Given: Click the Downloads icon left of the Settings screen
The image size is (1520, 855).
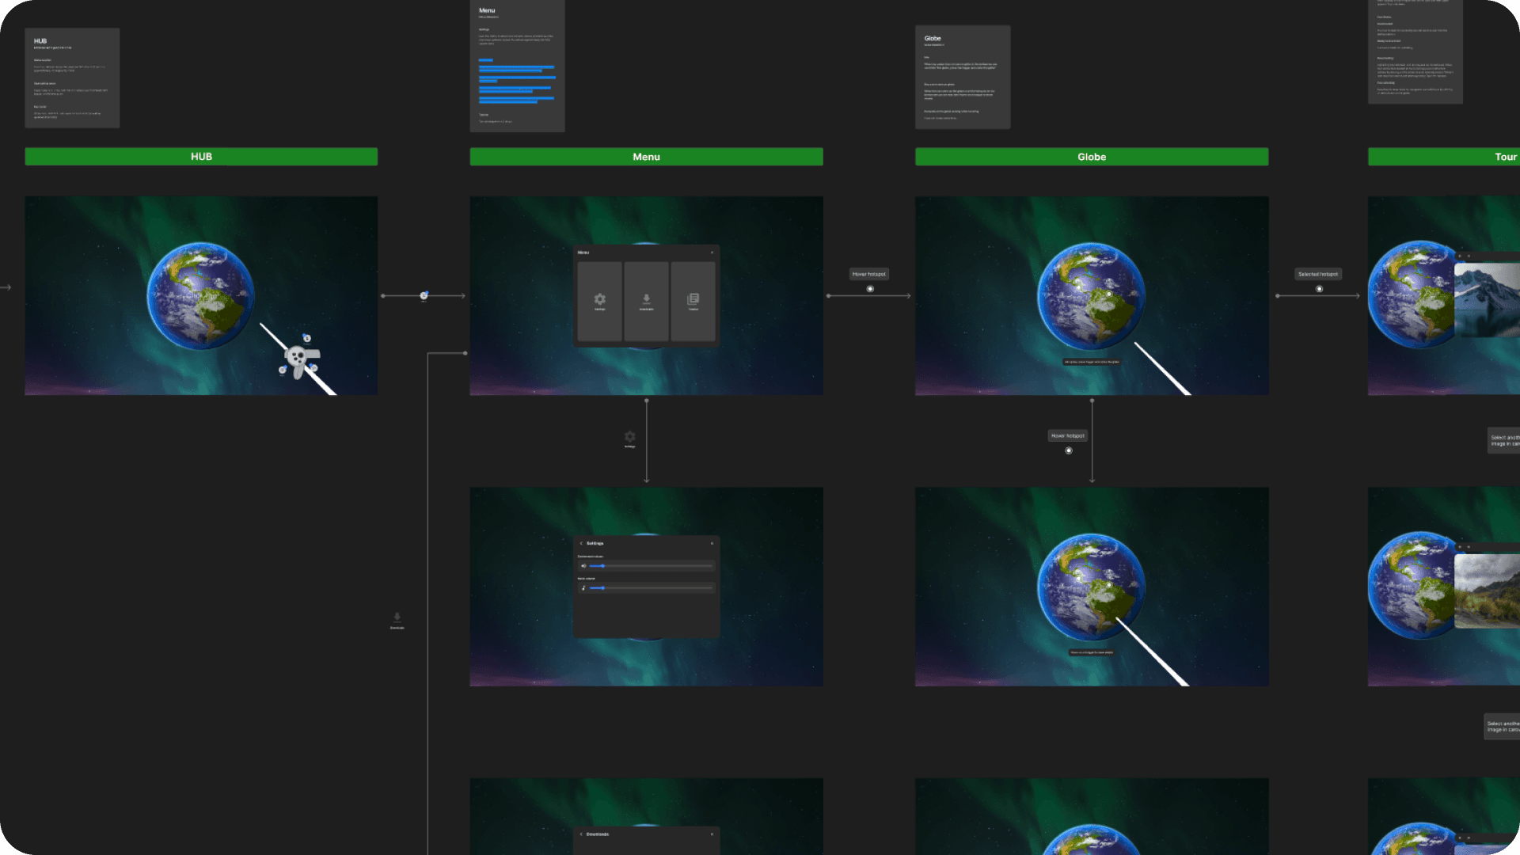Looking at the screenshot, I should 397,617.
